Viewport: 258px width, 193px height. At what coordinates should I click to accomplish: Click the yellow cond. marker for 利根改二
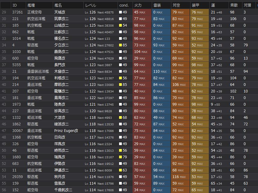120,78
